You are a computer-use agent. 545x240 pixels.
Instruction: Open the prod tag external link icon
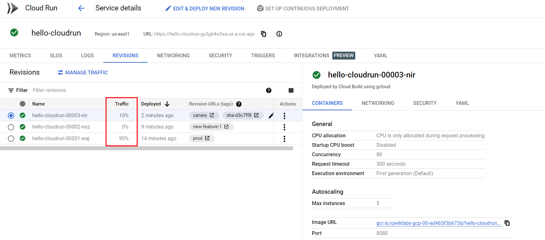pyautogui.click(x=207, y=138)
